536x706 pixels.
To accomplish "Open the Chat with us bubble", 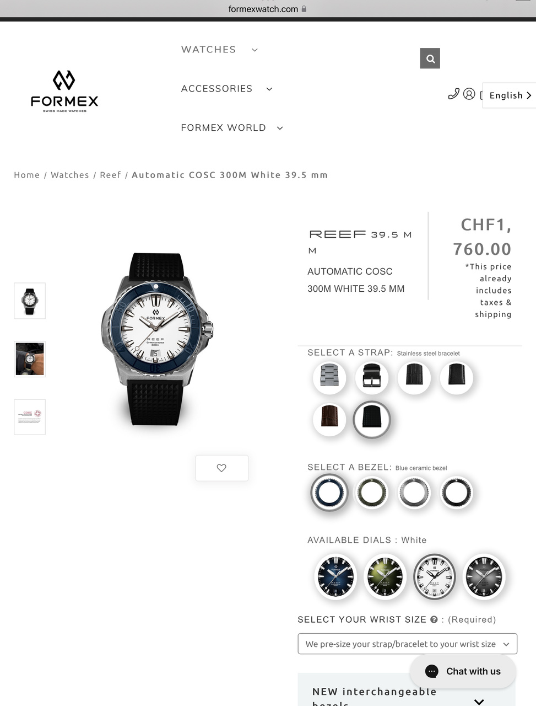I will (x=463, y=671).
